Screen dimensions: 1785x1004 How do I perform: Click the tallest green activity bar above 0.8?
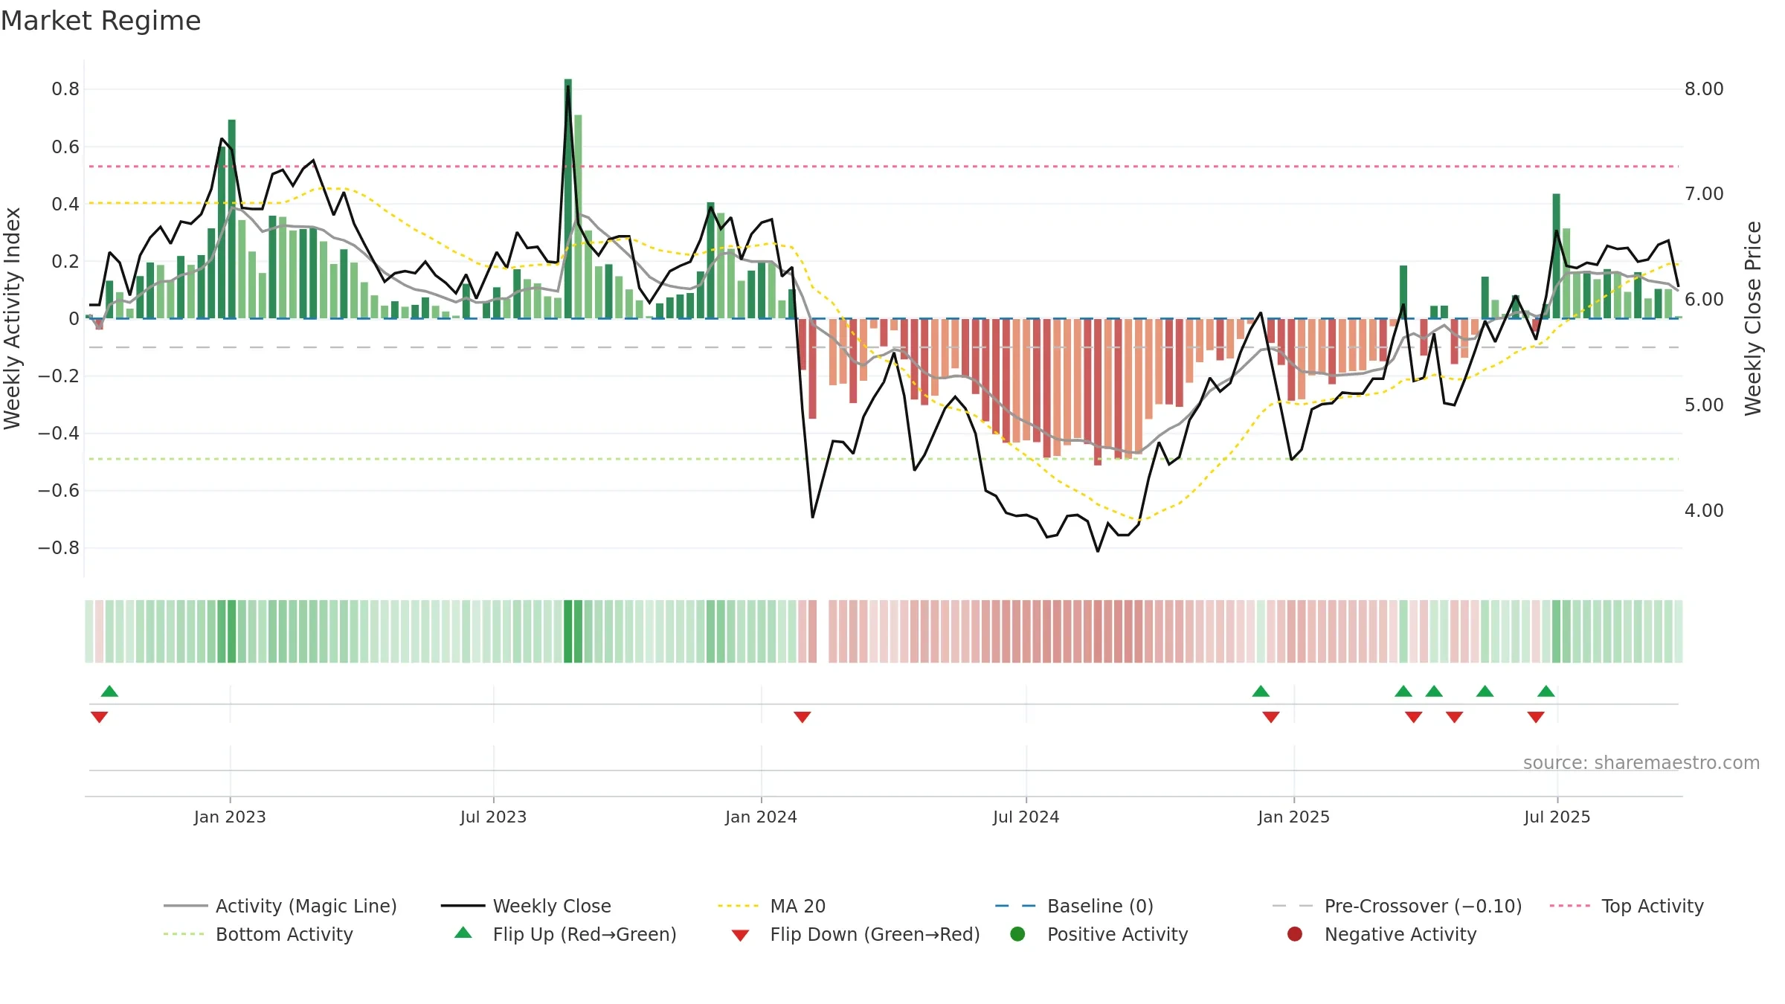(568, 199)
